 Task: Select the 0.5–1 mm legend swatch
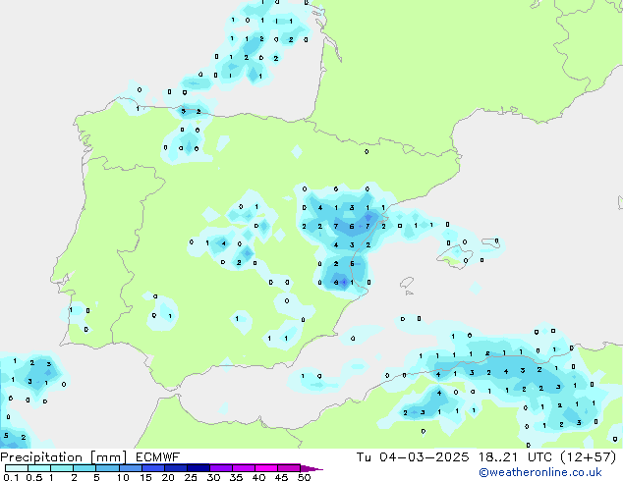click(39, 468)
